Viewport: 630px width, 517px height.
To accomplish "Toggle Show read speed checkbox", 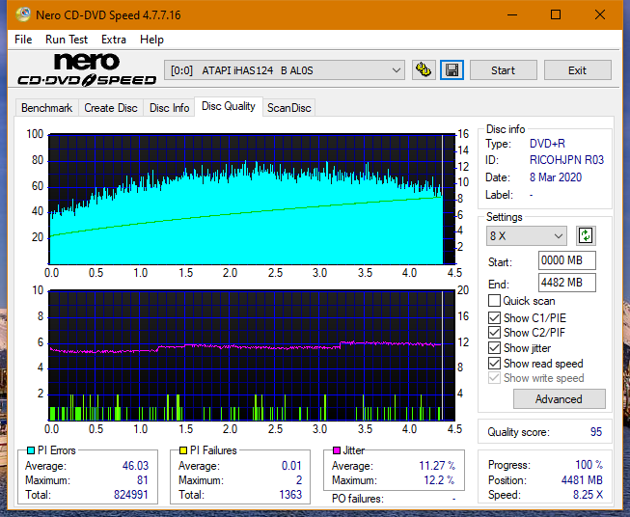I will click(494, 363).
